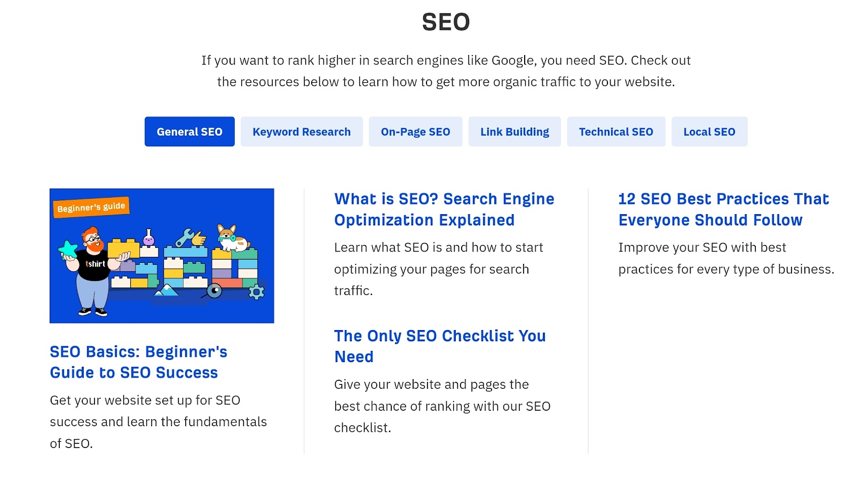
Task: Open 12 SEO Best Practices article
Action: point(723,209)
